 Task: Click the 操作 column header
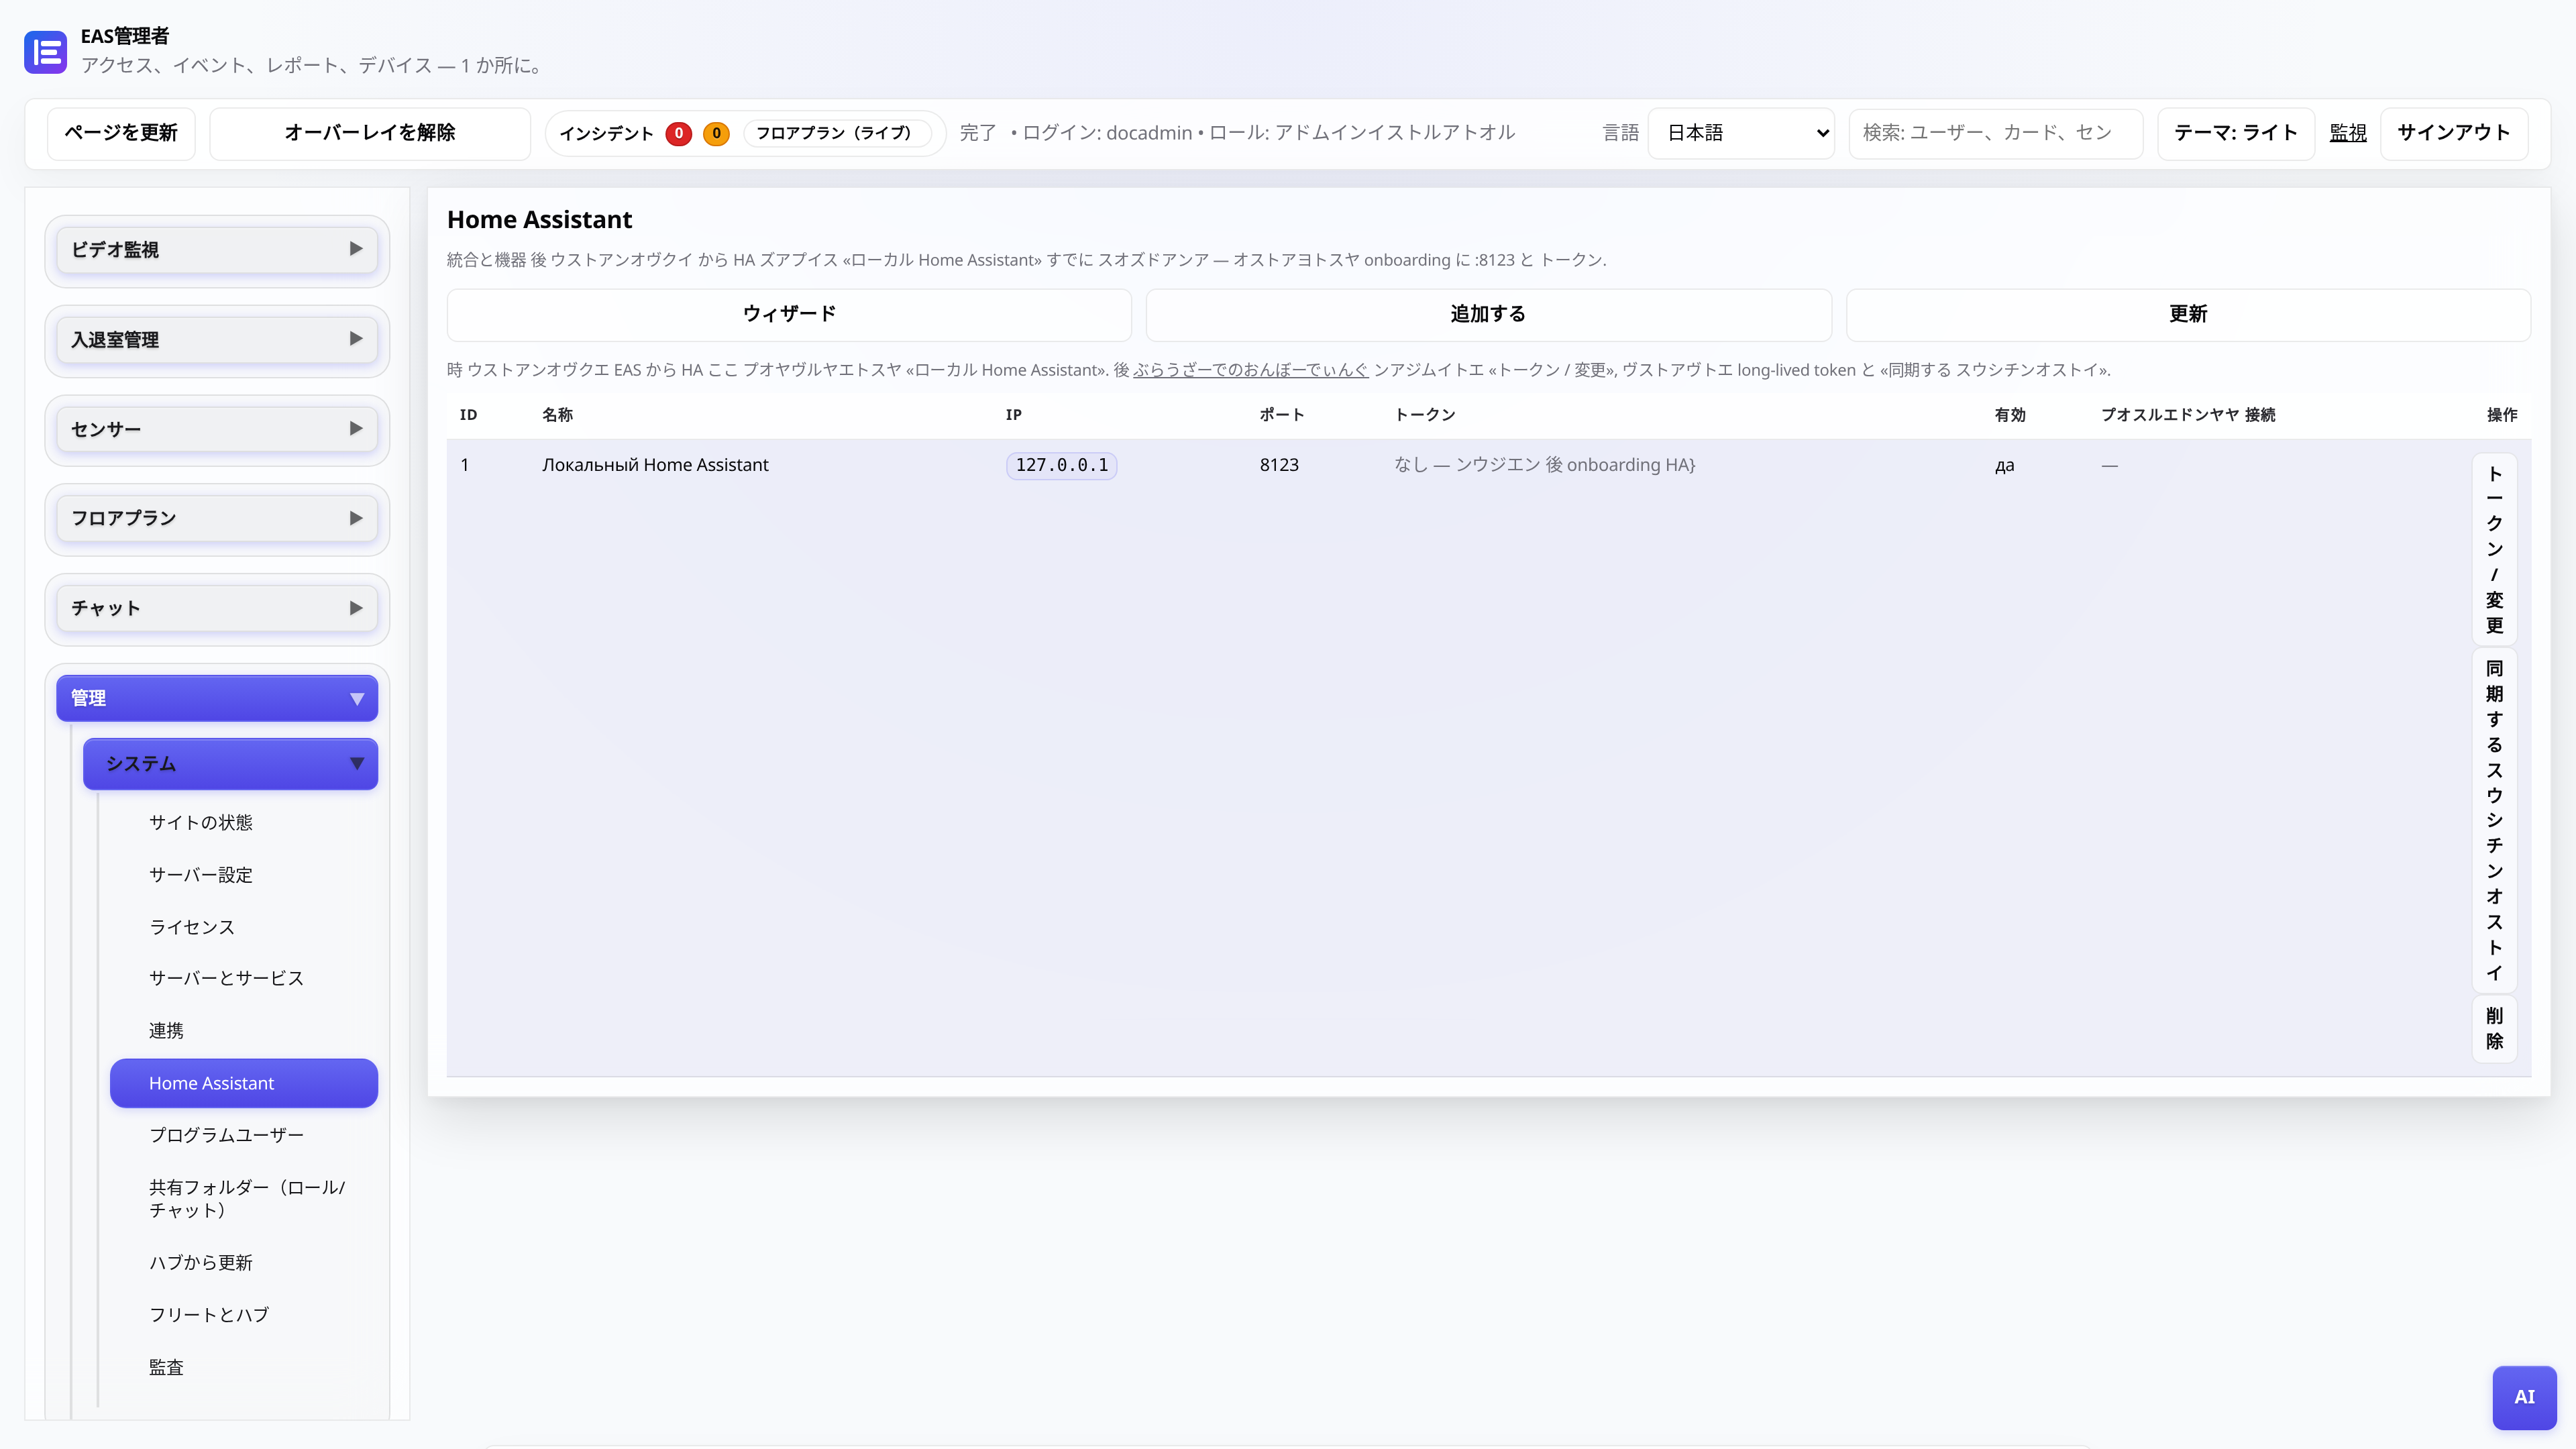click(x=2502, y=415)
